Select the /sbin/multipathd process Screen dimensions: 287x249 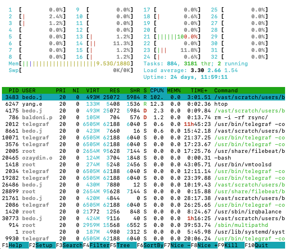pyautogui.click(x=143, y=225)
